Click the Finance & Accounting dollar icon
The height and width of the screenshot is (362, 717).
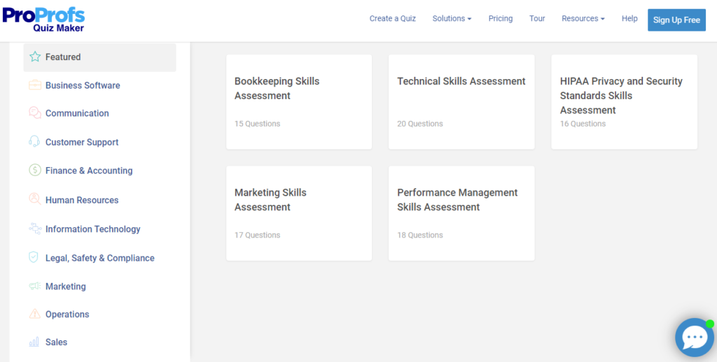(35, 171)
